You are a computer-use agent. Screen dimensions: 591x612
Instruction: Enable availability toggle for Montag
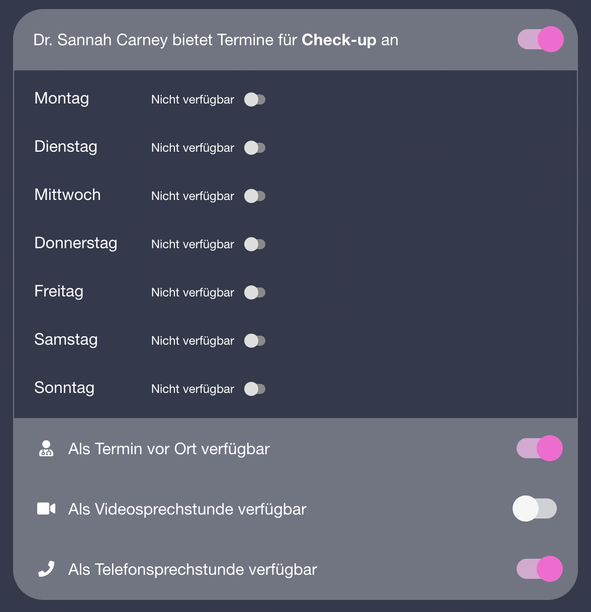pos(255,99)
